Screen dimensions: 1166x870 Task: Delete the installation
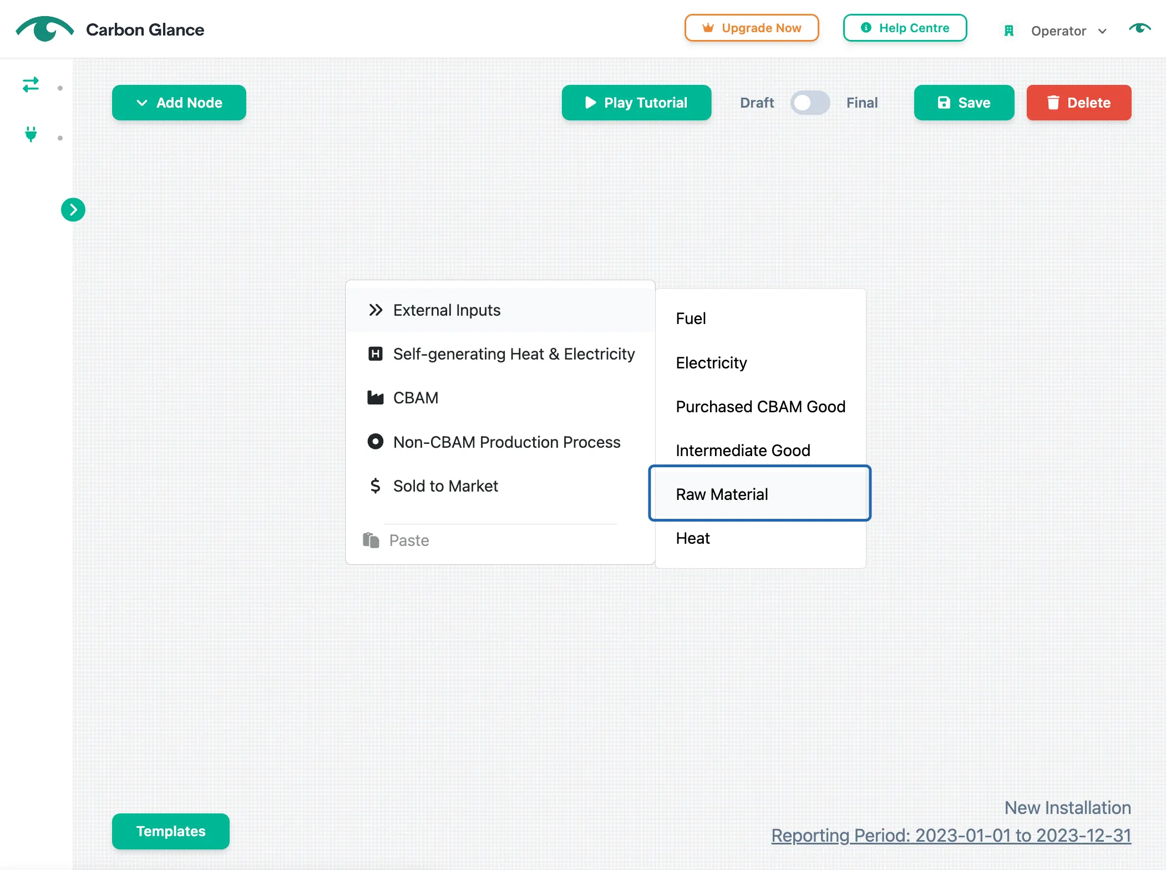pos(1079,103)
